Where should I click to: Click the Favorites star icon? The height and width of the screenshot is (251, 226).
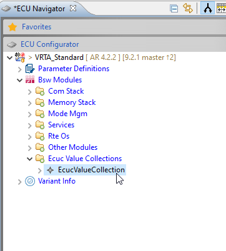[x=12, y=27]
